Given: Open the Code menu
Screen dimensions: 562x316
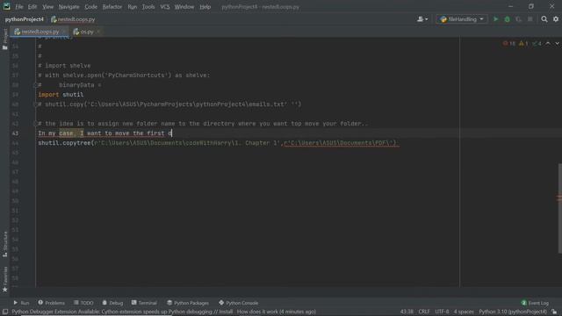Looking at the screenshot, I should [x=90, y=7].
